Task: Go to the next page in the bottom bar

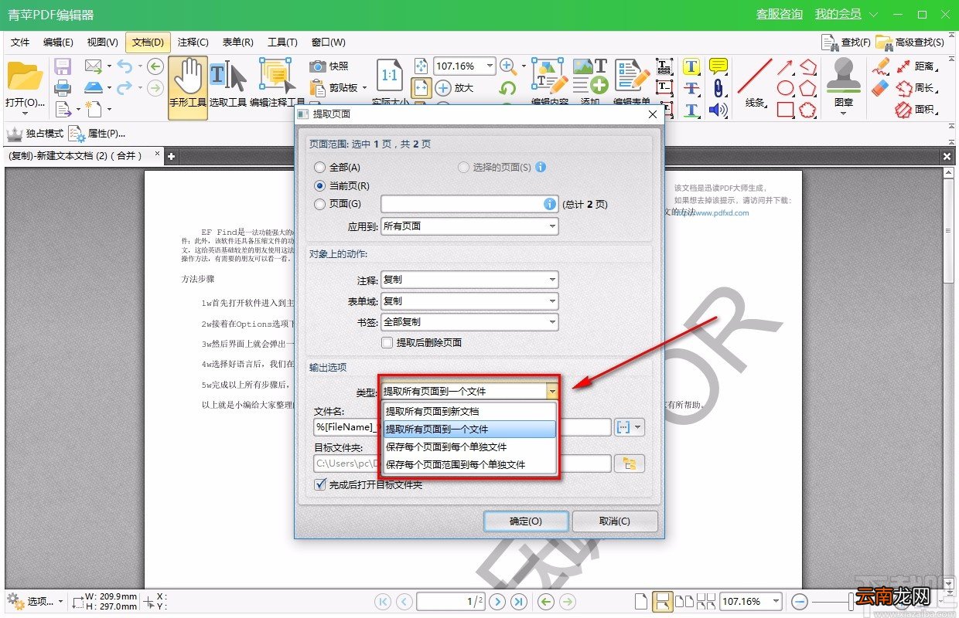Action: pos(497,601)
